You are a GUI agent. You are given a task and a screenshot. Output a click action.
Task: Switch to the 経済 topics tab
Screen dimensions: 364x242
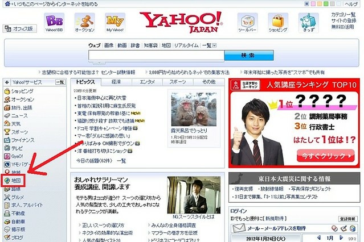click(x=116, y=82)
